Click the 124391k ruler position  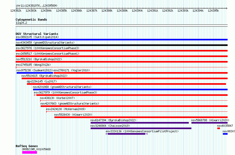153,11
